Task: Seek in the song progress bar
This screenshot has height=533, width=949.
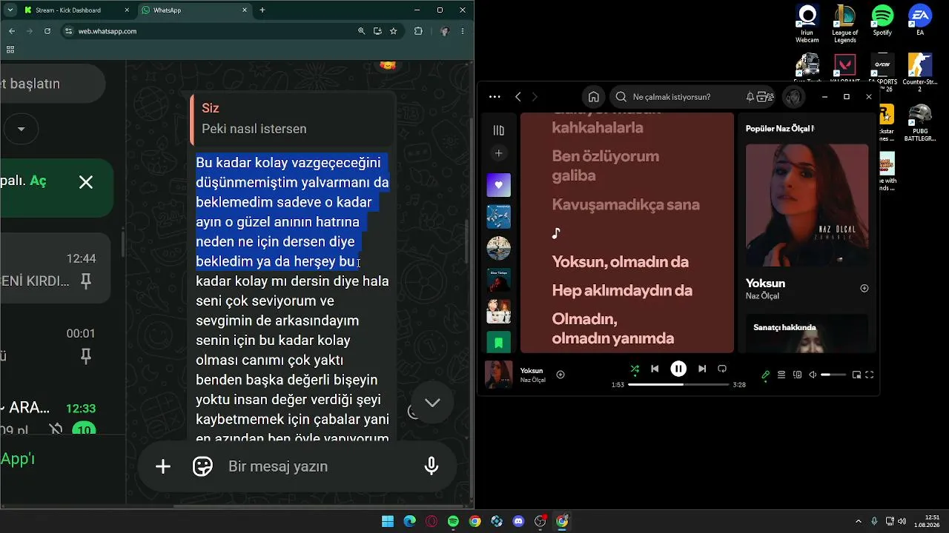Action: 678,385
